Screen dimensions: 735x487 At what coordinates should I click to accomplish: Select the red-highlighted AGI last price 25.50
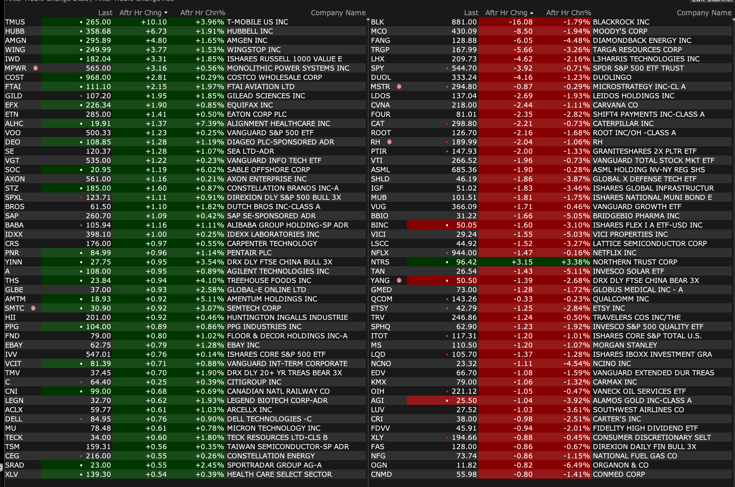[466, 401]
